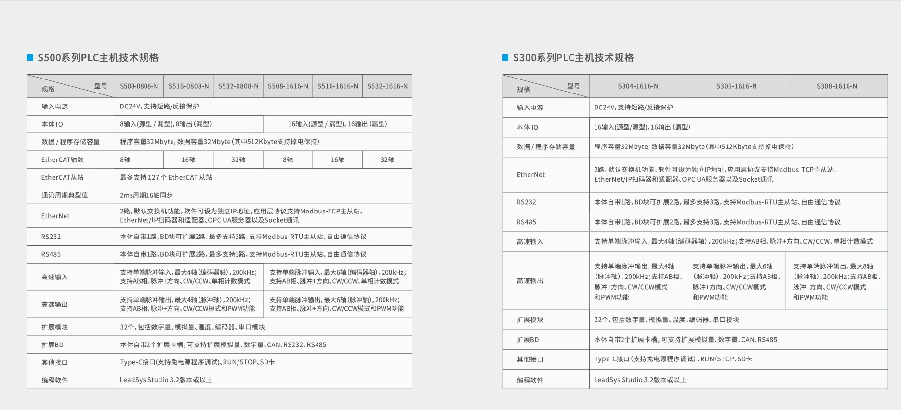Click the S304-1616-N column header
901x410 pixels.
[638, 86]
